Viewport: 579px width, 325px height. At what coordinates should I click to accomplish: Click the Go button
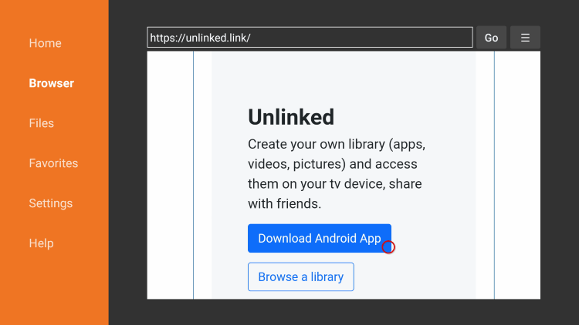point(491,38)
